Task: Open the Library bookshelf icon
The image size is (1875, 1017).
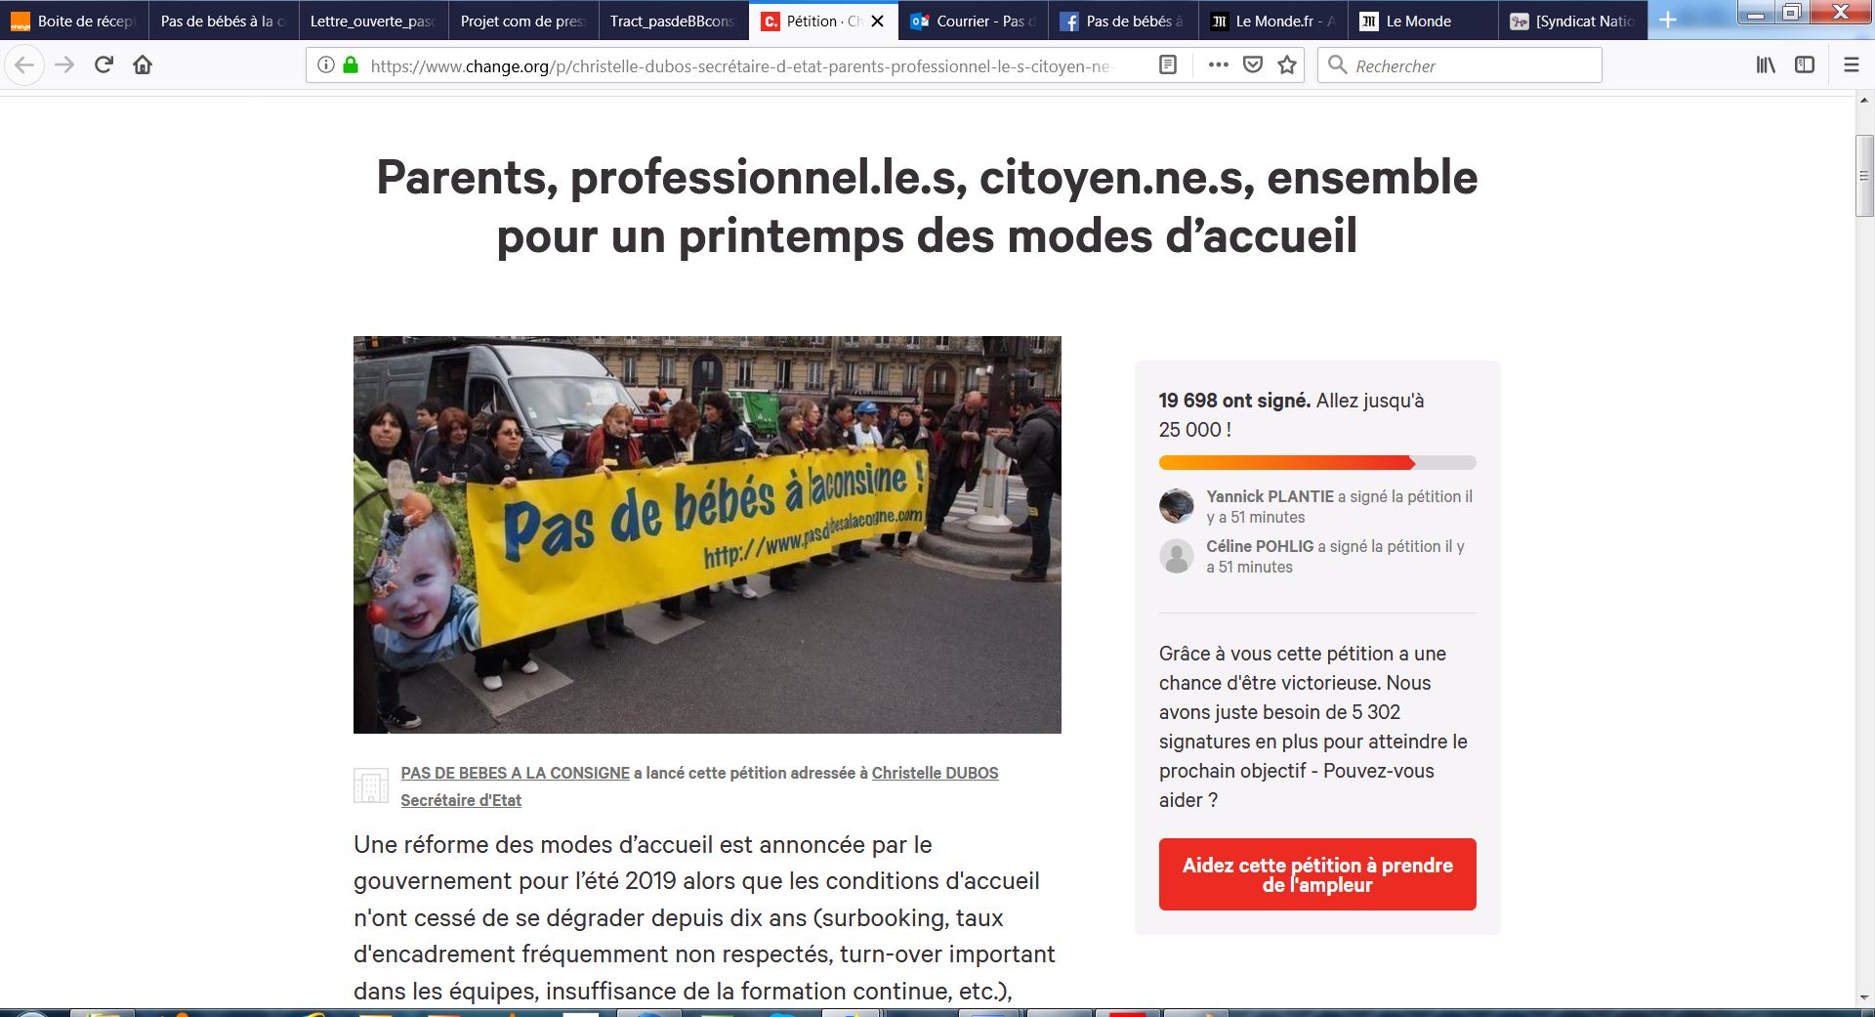Action: click(x=1766, y=64)
